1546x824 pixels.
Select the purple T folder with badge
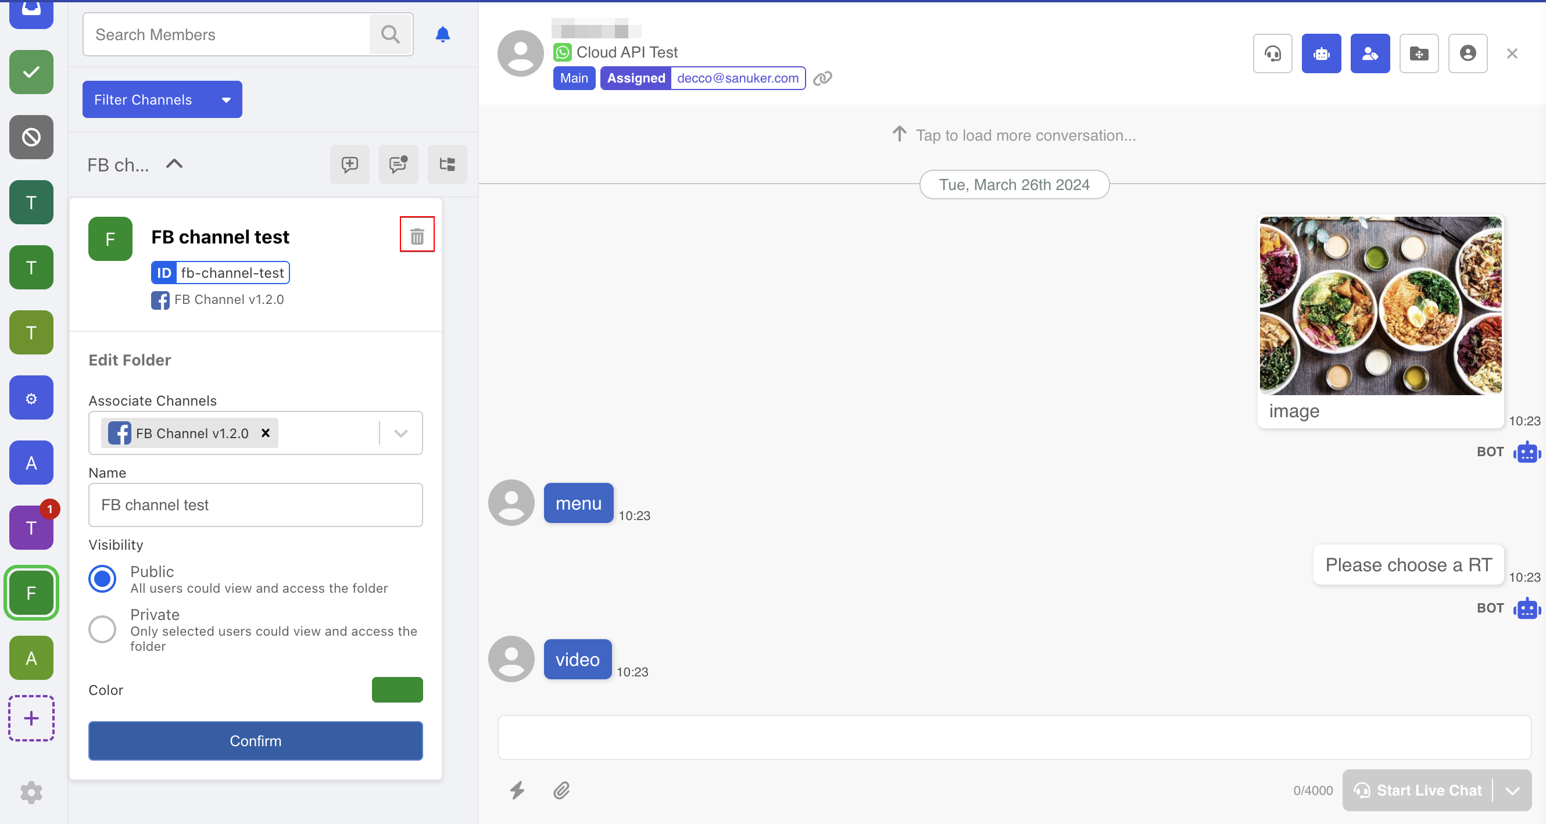tap(31, 528)
